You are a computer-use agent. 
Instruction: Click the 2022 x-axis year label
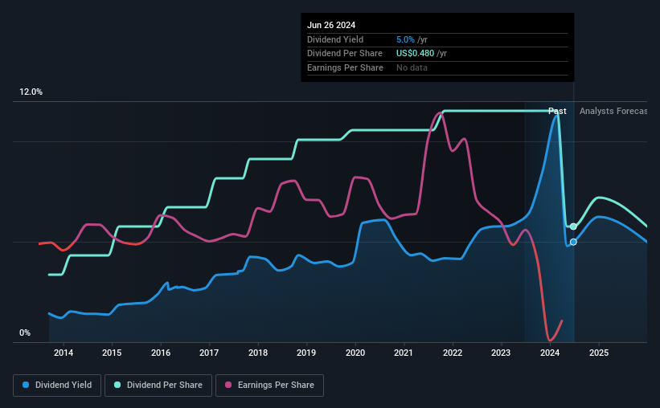(x=453, y=353)
